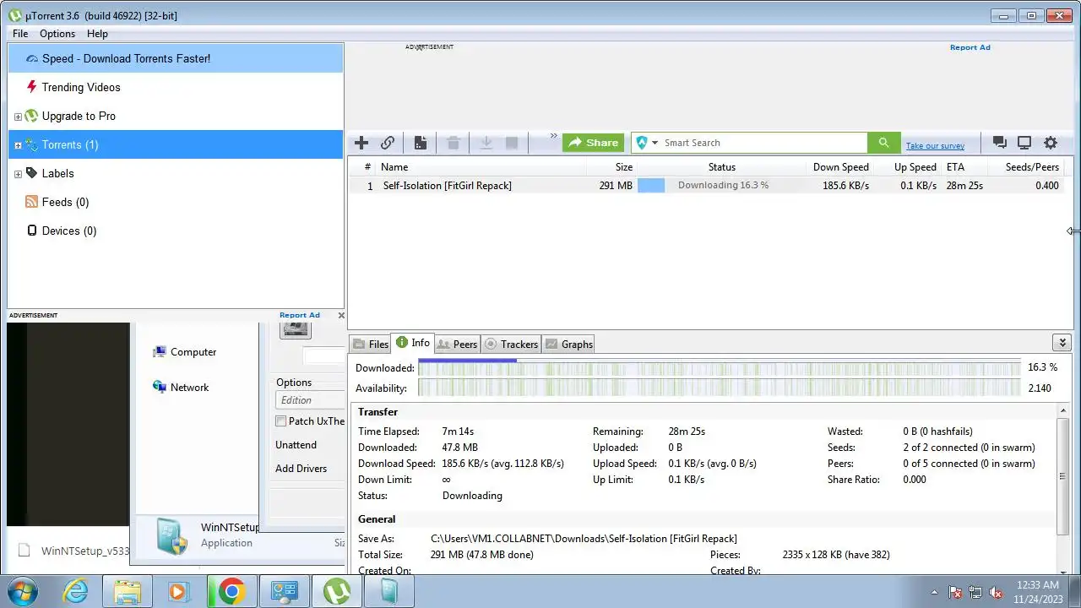Click the green Share button
Viewport: 1081px width, 608px height.
tap(593, 143)
